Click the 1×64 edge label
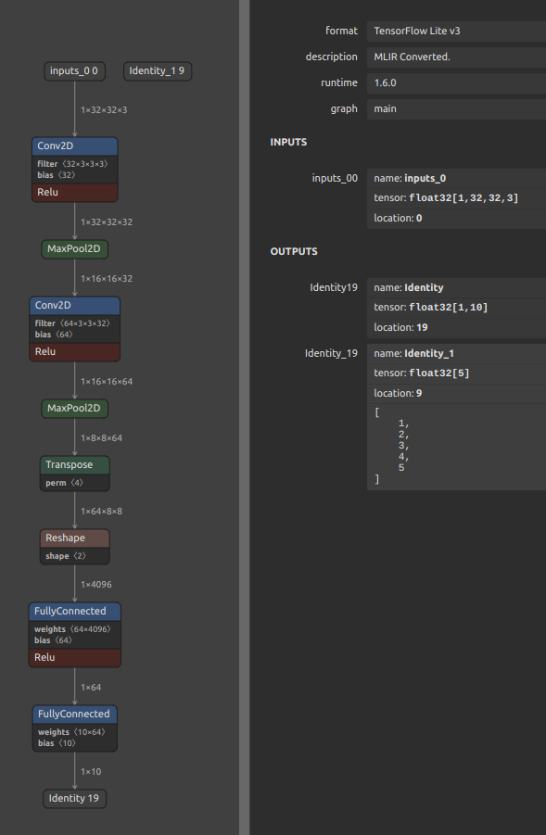Screen dimensions: 546x835 [91, 688]
